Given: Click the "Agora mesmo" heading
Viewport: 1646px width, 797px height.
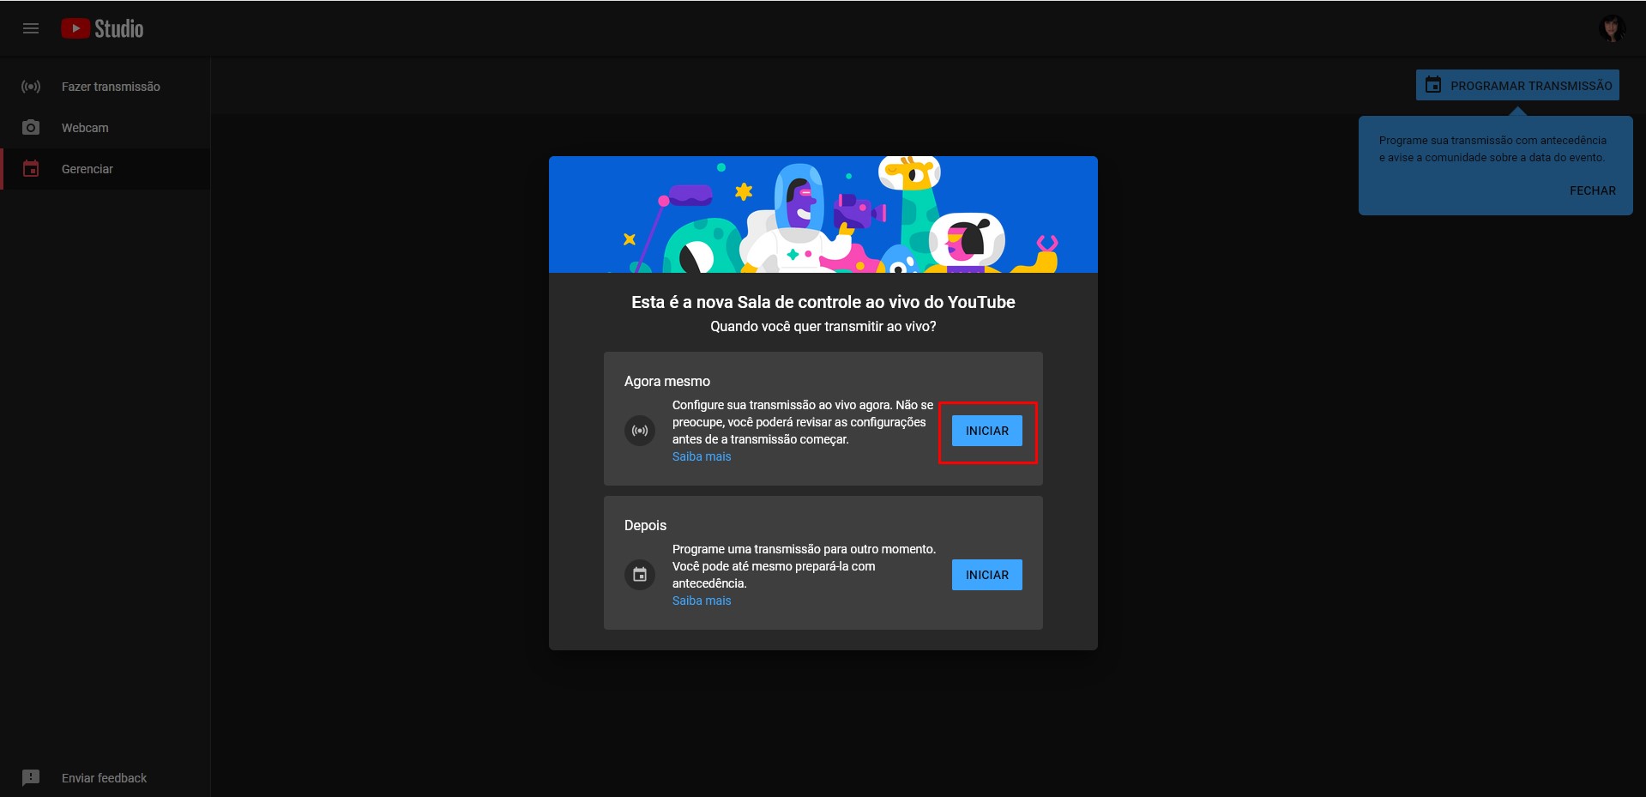Looking at the screenshot, I should pos(667,381).
